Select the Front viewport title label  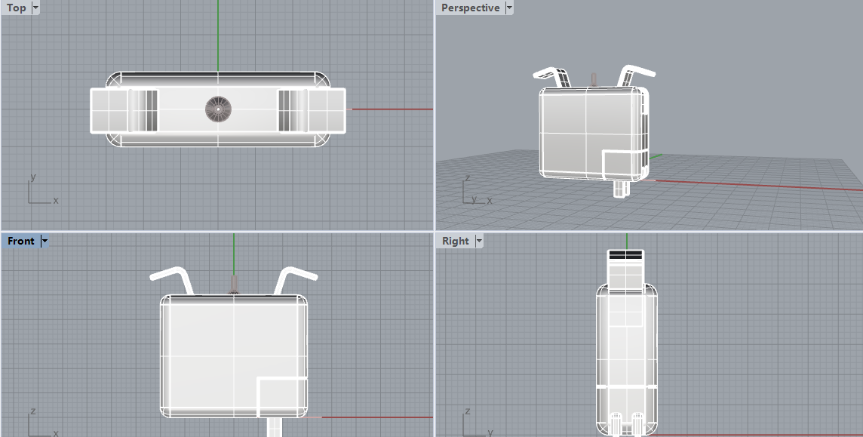(x=21, y=241)
